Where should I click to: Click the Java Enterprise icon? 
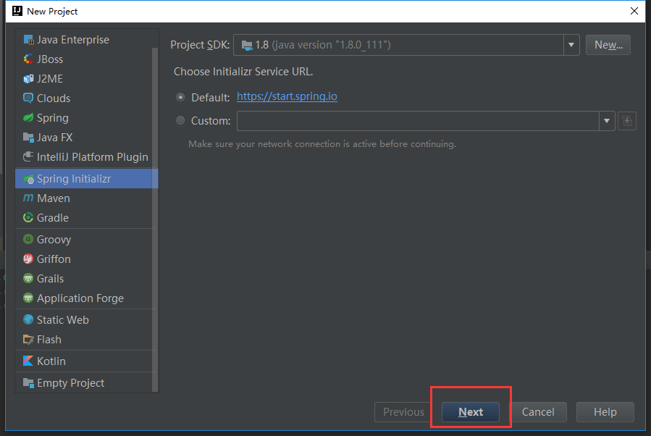pyautogui.click(x=28, y=40)
